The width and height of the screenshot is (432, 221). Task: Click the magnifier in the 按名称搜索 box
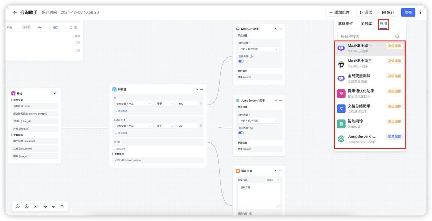point(397,36)
